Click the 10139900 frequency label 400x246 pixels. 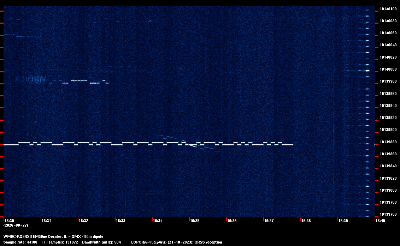[x=388, y=130]
